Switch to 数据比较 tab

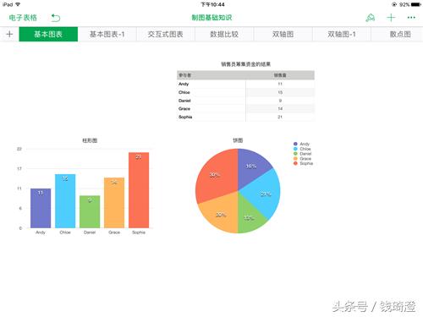click(224, 34)
